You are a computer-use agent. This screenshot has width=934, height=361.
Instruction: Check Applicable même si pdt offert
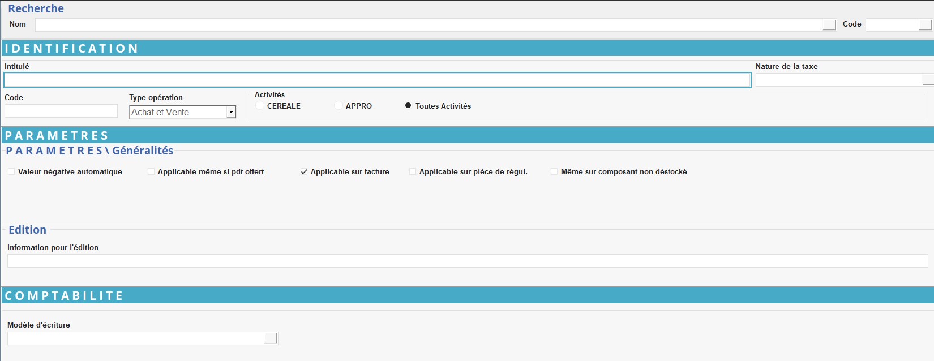point(151,171)
